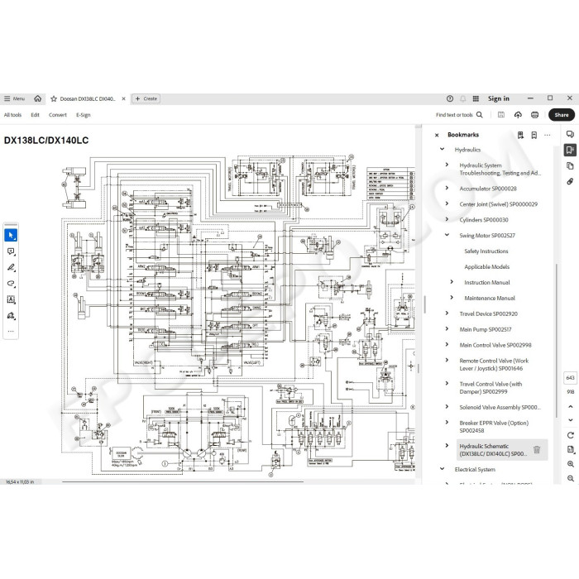Go to previous page with up arrow
The height and width of the screenshot is (579, 579).
point(571,406)
